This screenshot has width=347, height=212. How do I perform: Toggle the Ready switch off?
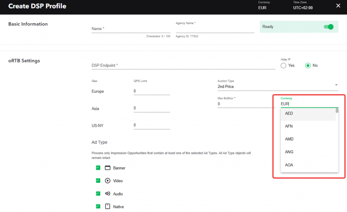click(329, 27)
